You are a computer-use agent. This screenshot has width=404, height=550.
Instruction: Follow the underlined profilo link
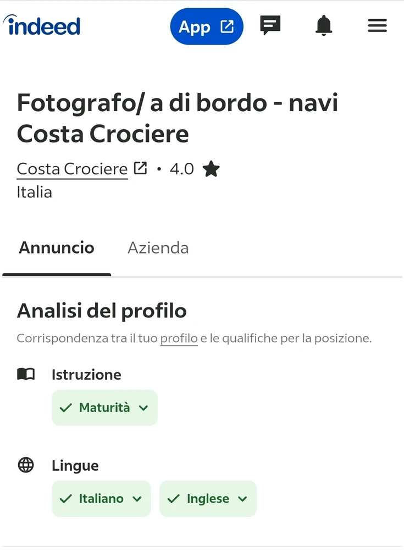coord(179,338)
